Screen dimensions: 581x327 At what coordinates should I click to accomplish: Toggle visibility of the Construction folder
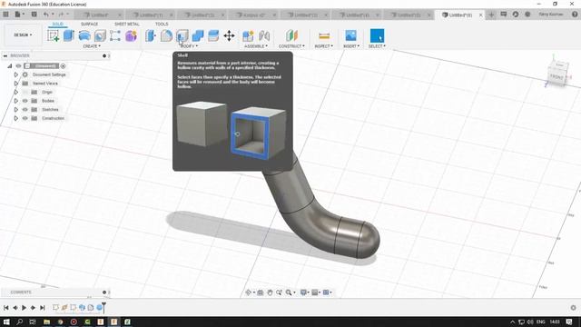[25, 118]
